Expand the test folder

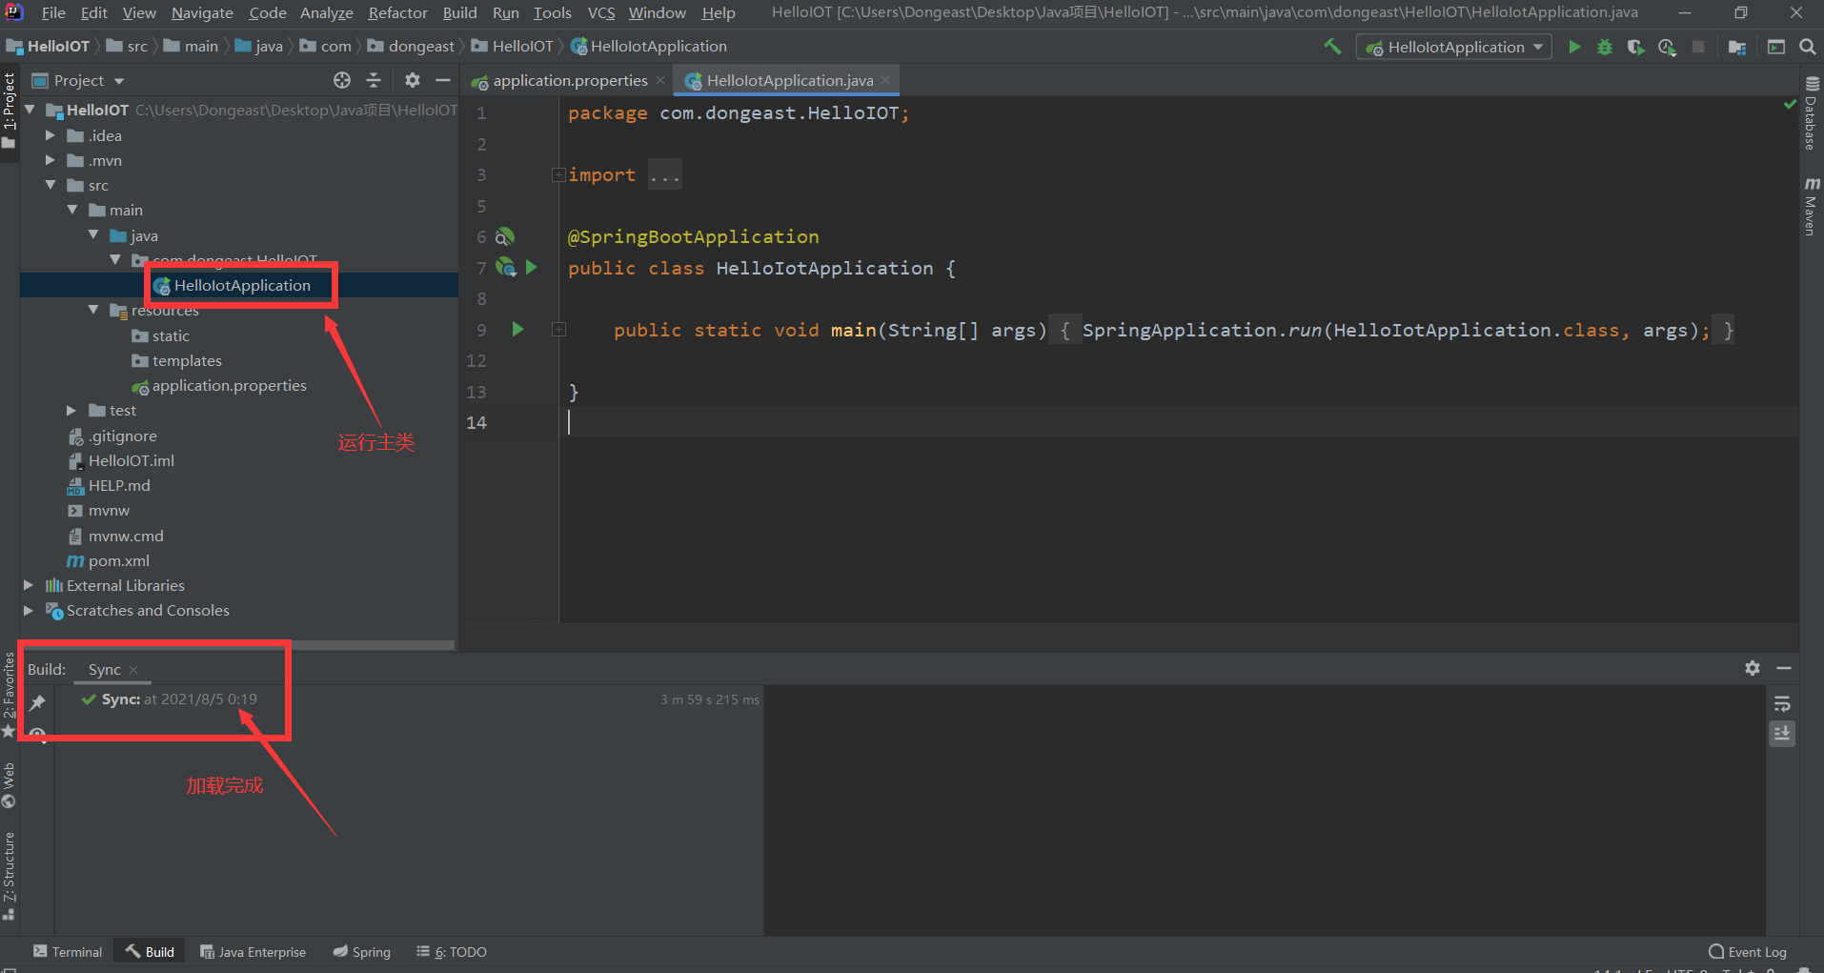(71, 410)
